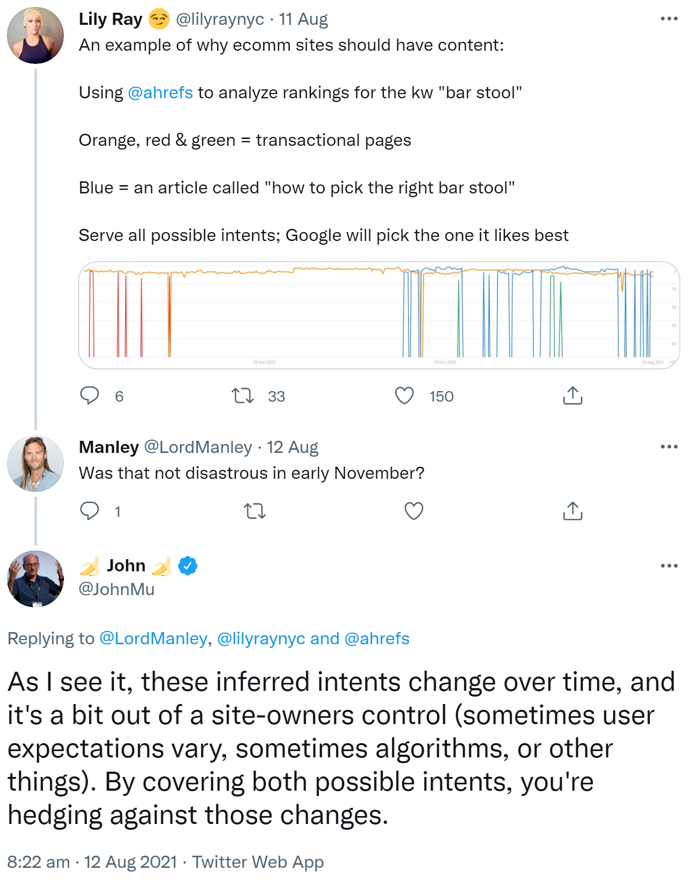Retweet Lily Ray's bar stool tweet
The image size is (691, 880).
click(243, 396)
